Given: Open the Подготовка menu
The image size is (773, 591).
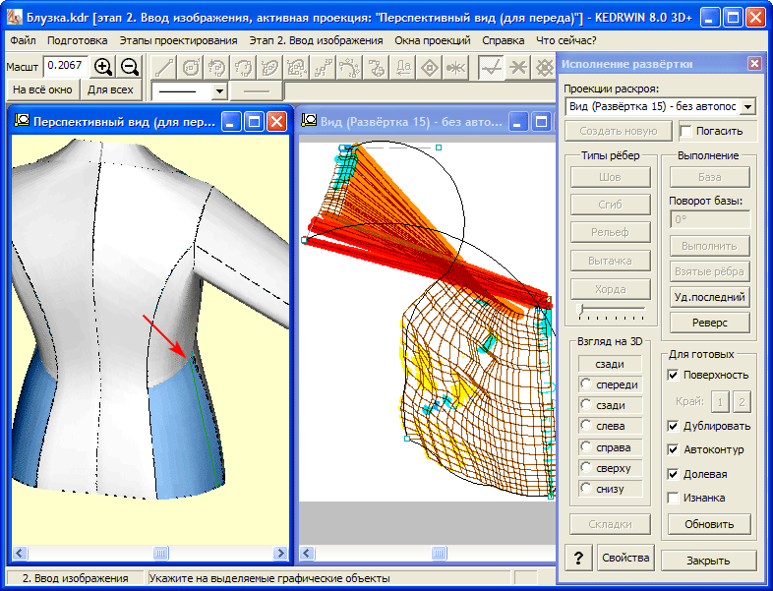Looking at the screenshot, I should 77,40.
